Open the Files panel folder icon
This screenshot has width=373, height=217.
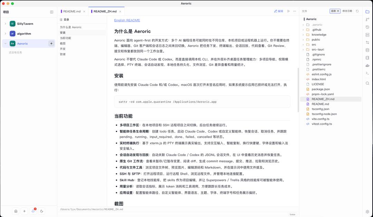[x=367, y=12]
